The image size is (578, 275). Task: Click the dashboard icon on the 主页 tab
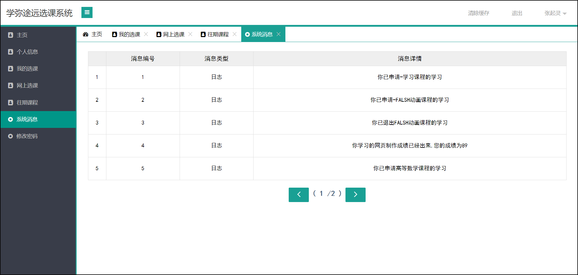85,34
